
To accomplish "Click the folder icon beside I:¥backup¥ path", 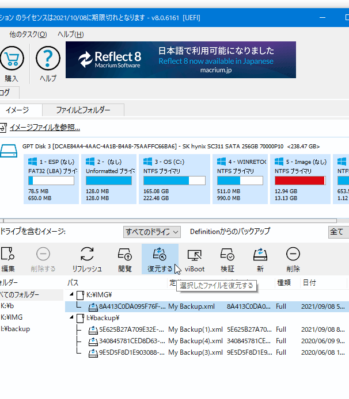I will (80, 318).
